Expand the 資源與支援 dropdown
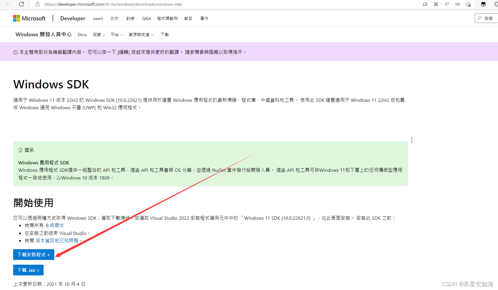 [x=141, y=35]
